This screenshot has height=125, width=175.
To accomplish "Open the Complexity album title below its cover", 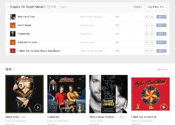I will [53, 117].
